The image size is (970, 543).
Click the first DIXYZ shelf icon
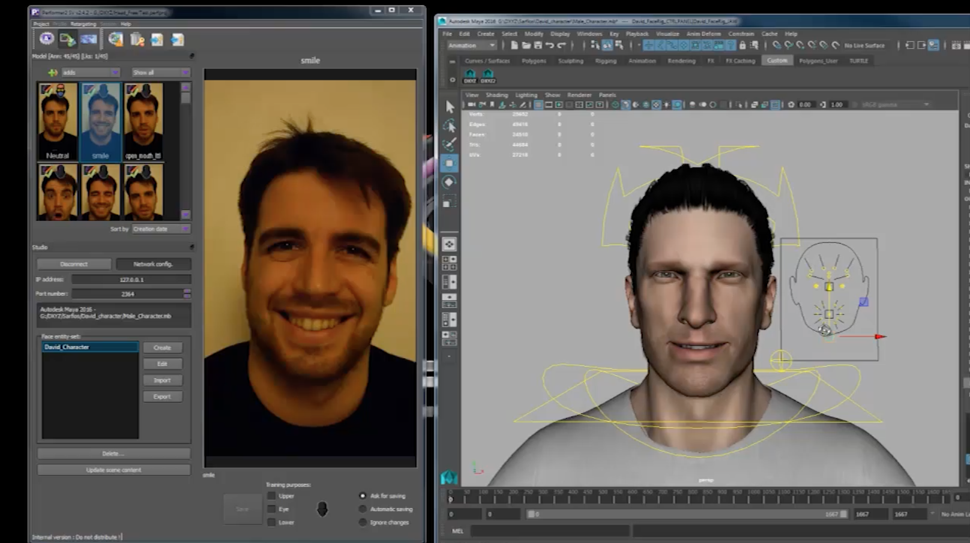pyautogui.click(x=470, y=76)
